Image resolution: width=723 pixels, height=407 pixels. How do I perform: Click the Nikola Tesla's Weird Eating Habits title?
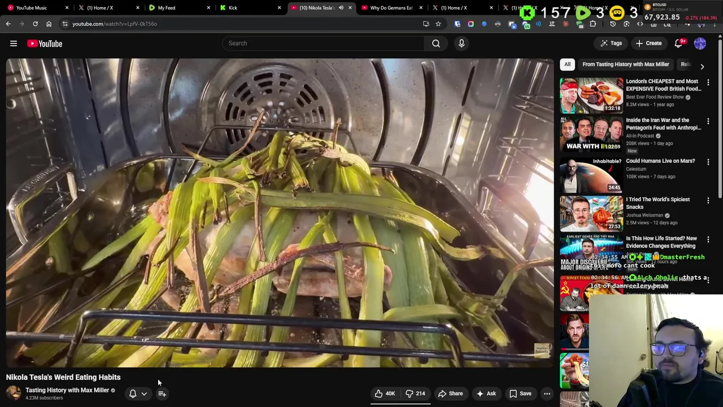pos(63,377)
